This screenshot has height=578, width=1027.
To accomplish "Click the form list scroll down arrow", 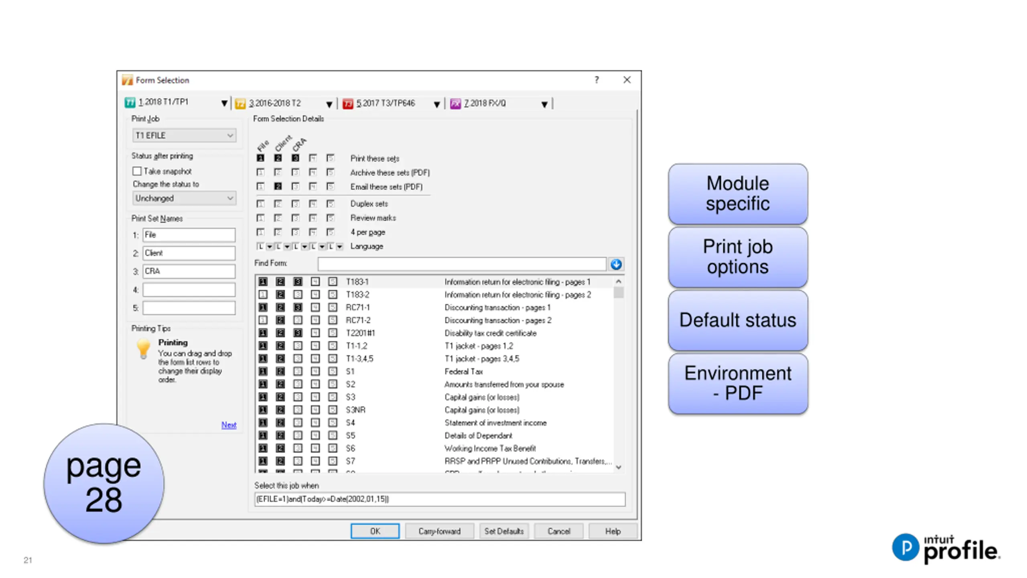I will tap(619, 467).
